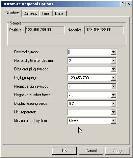The height and width of the screenshot is (158, 133).
Task: Confirm changes with the OK button
Action: pos(64,151)
